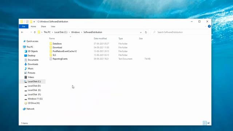Click the New folder quick access icon
This screenshot has width=233, height=131.
click(31, 21)
